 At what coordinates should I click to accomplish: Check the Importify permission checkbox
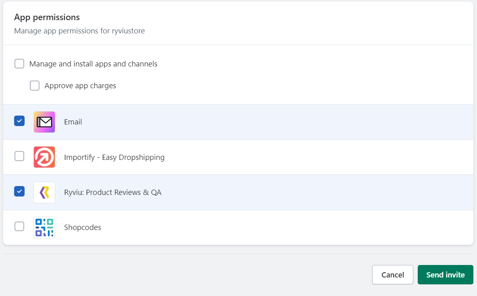[19, 156]
